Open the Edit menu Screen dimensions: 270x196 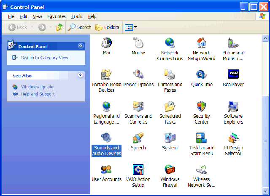[24, 16]
